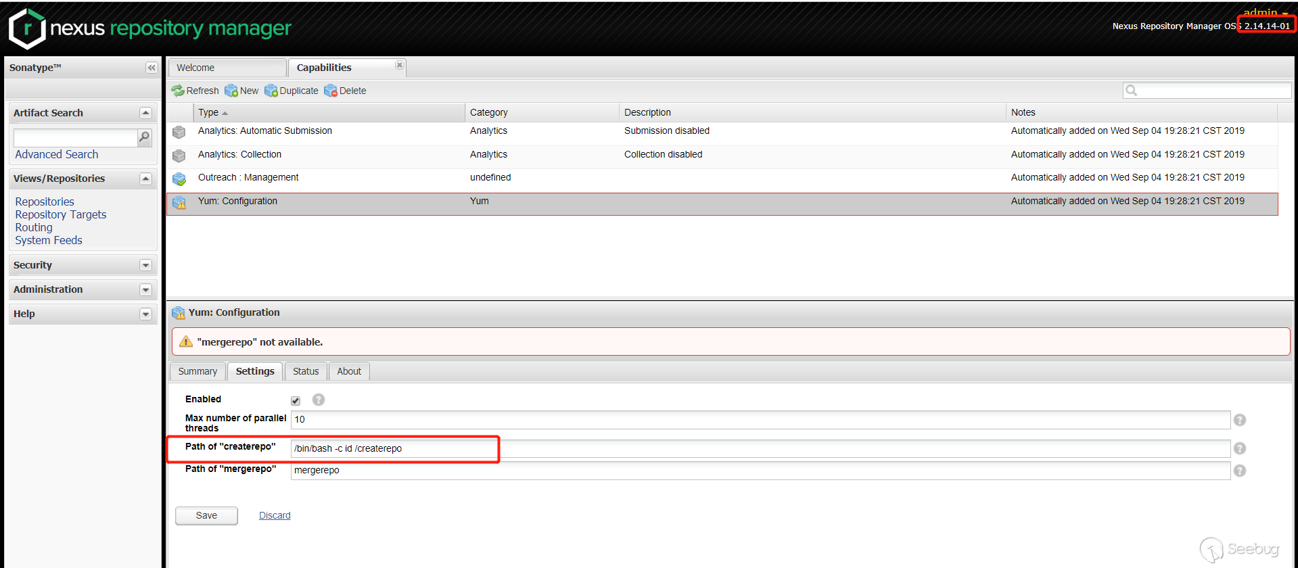
Task: Expand the Administration panel
Action: [145, 289]
